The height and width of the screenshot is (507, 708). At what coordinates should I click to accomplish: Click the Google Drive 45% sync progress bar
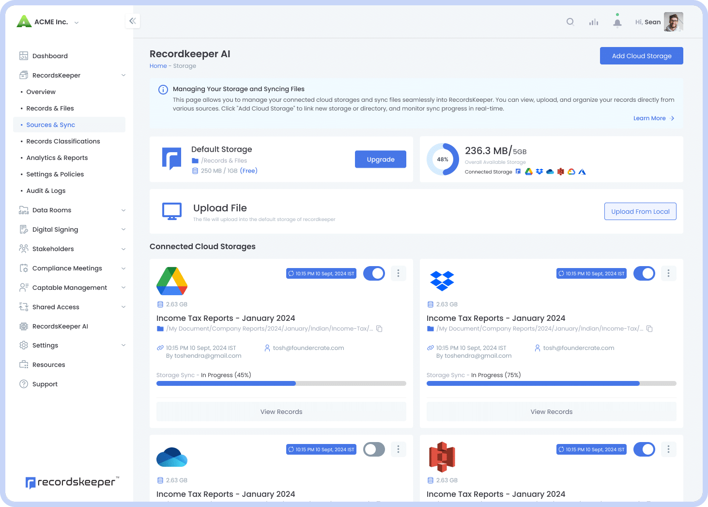pos(281,383)
